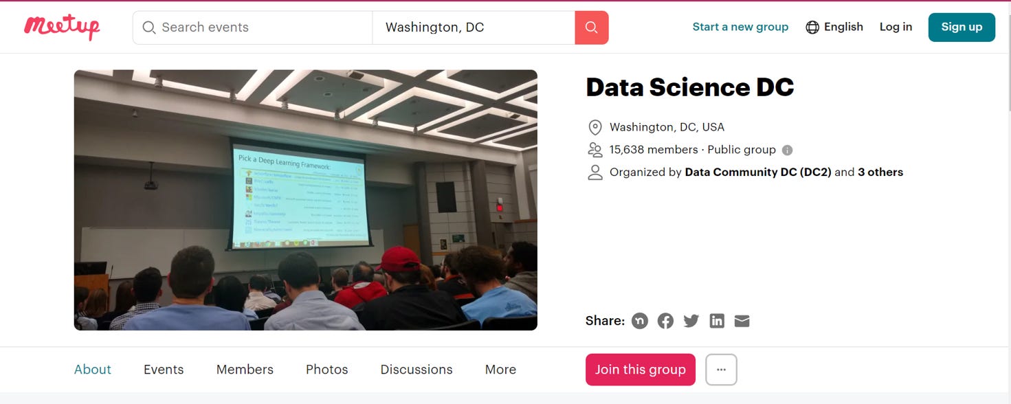The height and width of the screenshot is (404, 1011).
Task: Click the Join this group button
Action: pos(640,370)
